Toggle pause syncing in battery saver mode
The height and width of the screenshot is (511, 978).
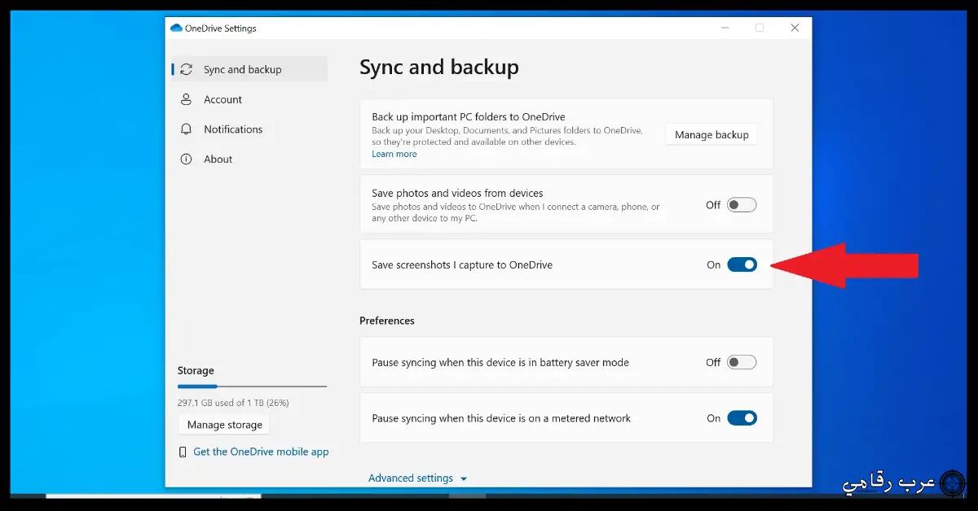pos(742,362)
